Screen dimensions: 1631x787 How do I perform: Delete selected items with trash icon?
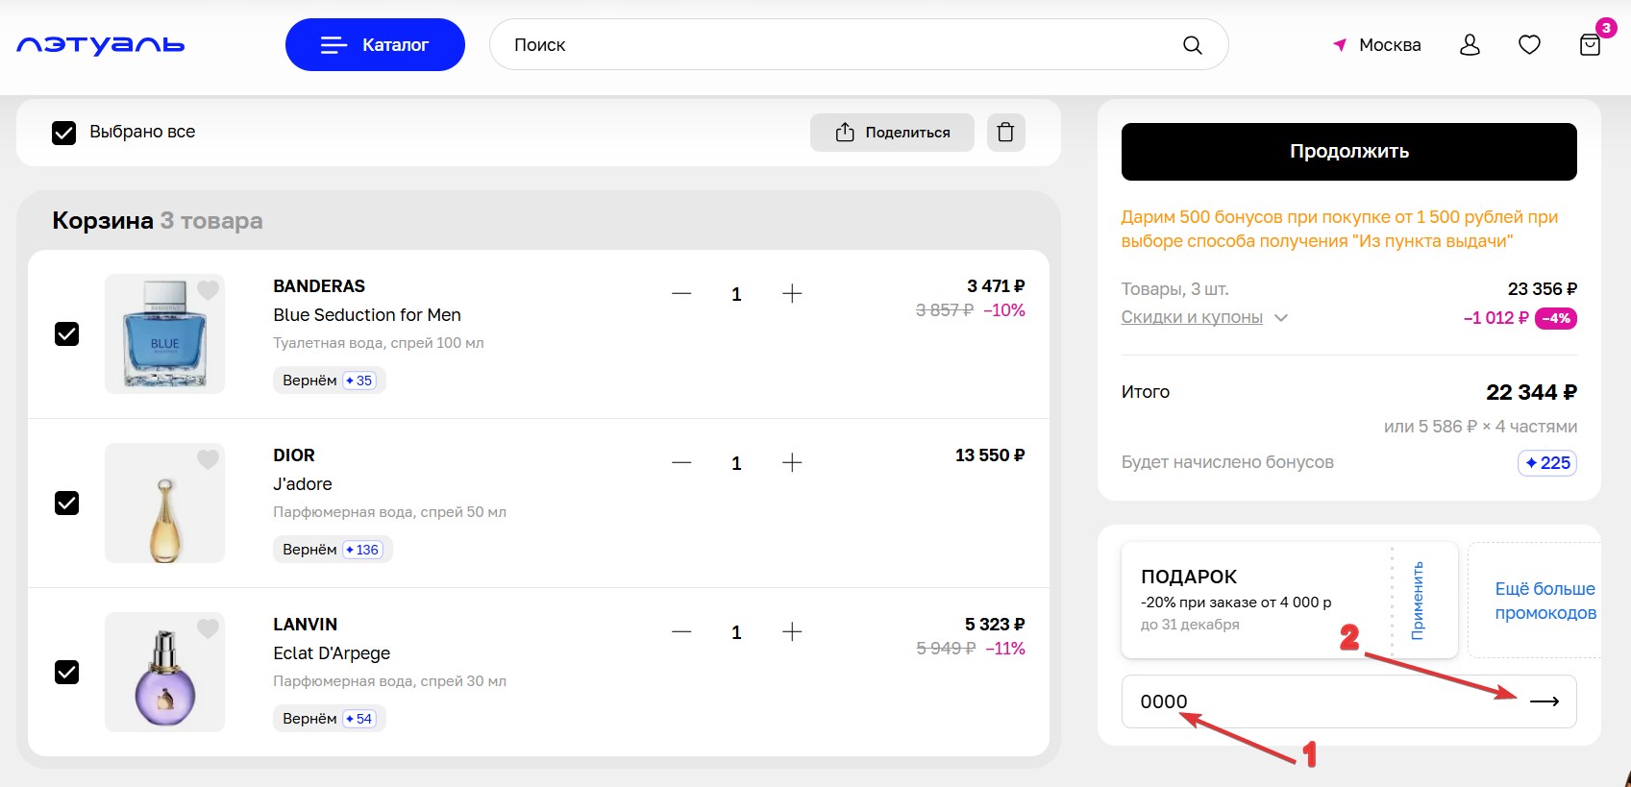[x=1005, y=133]
